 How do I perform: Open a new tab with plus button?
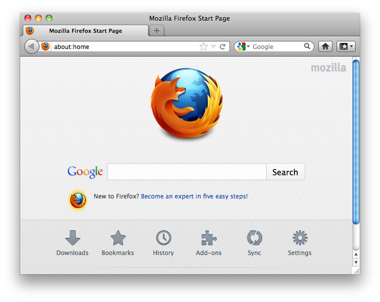coord(157,31)
